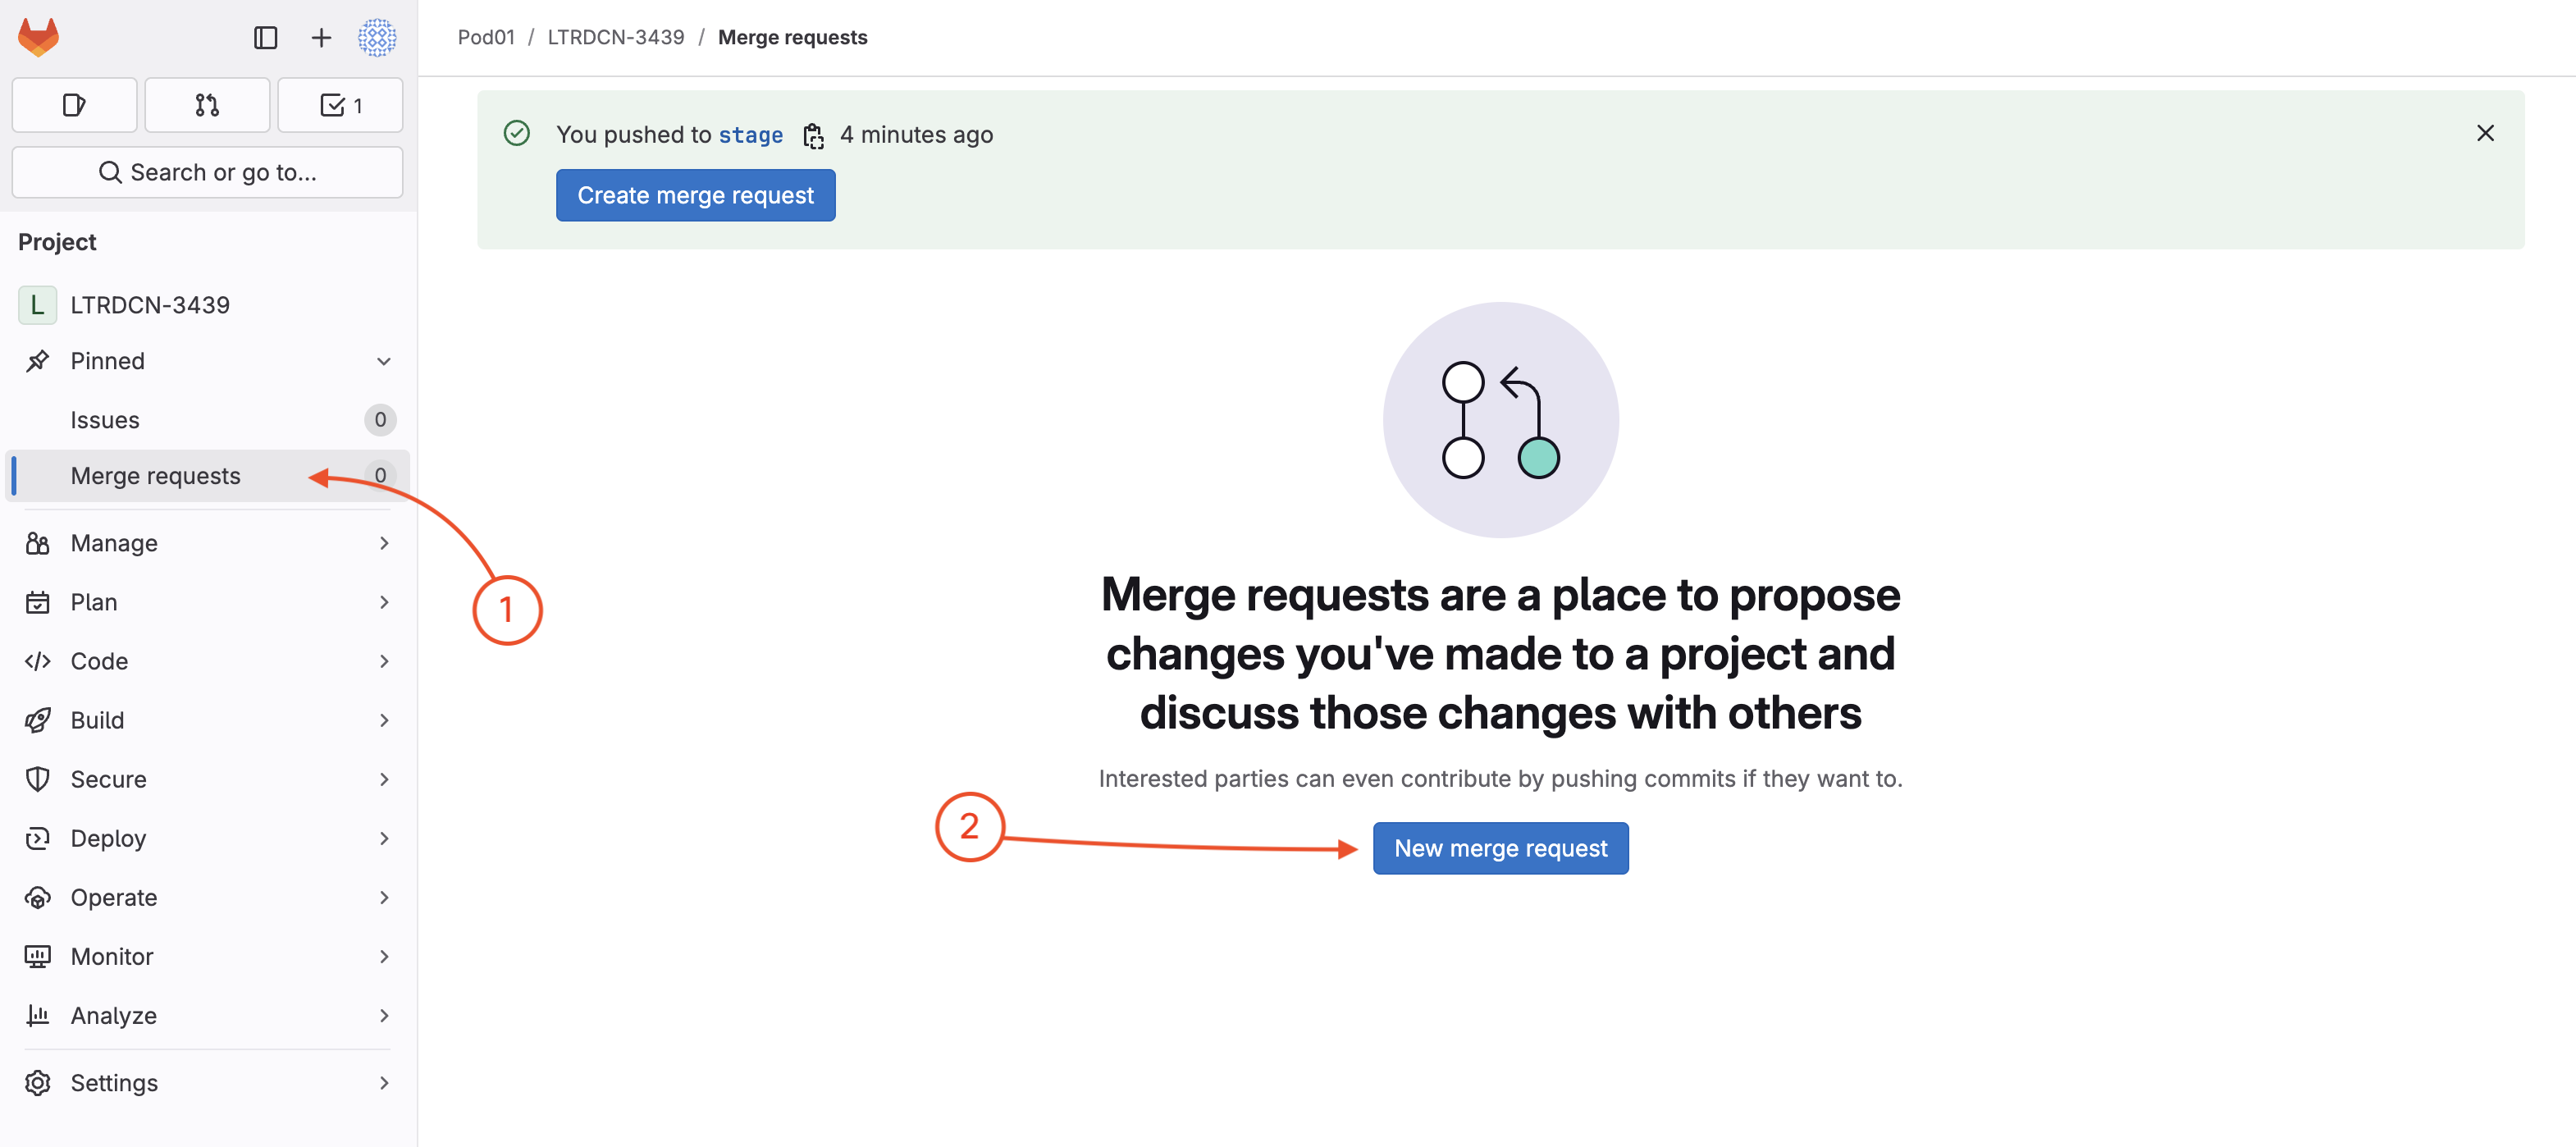
Task: Open Issues in the sidebar
Action: point(105,420)
